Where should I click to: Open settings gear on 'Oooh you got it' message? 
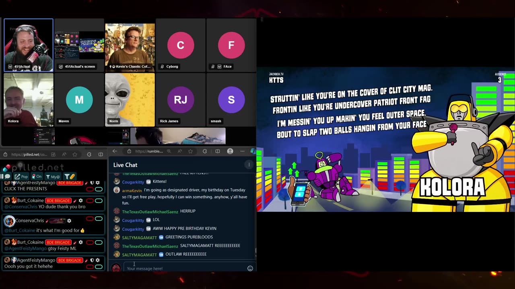point(97,261)
